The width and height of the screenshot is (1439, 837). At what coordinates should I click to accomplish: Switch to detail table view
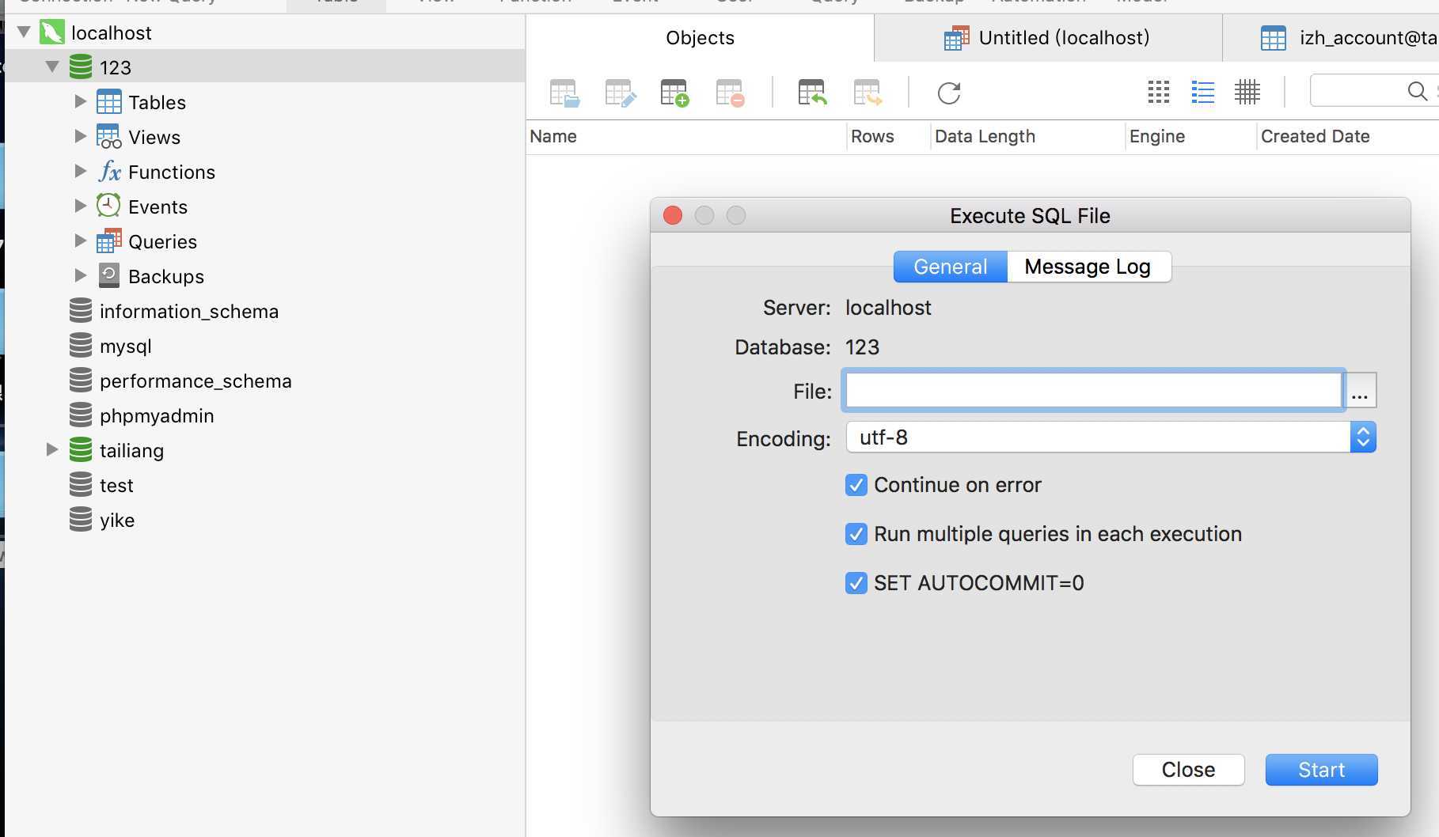(x=1247, y=93)
